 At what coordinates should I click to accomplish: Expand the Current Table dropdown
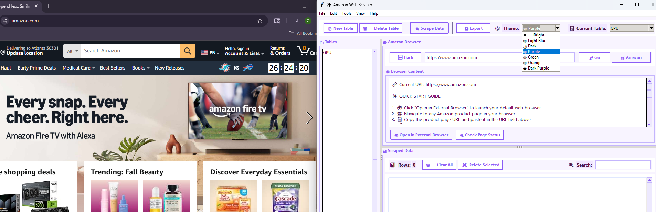(x=651, y=28)
